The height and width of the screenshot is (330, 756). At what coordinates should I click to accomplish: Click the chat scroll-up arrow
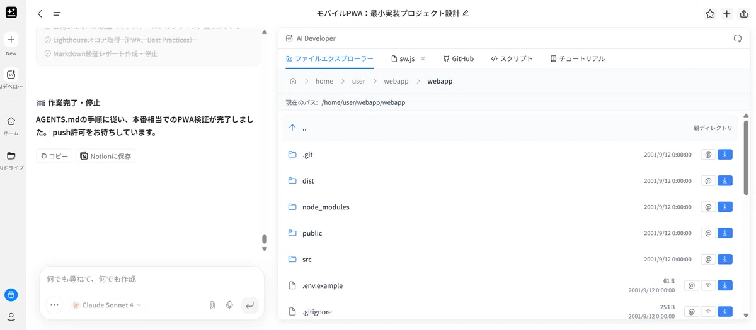coord(265,31)
